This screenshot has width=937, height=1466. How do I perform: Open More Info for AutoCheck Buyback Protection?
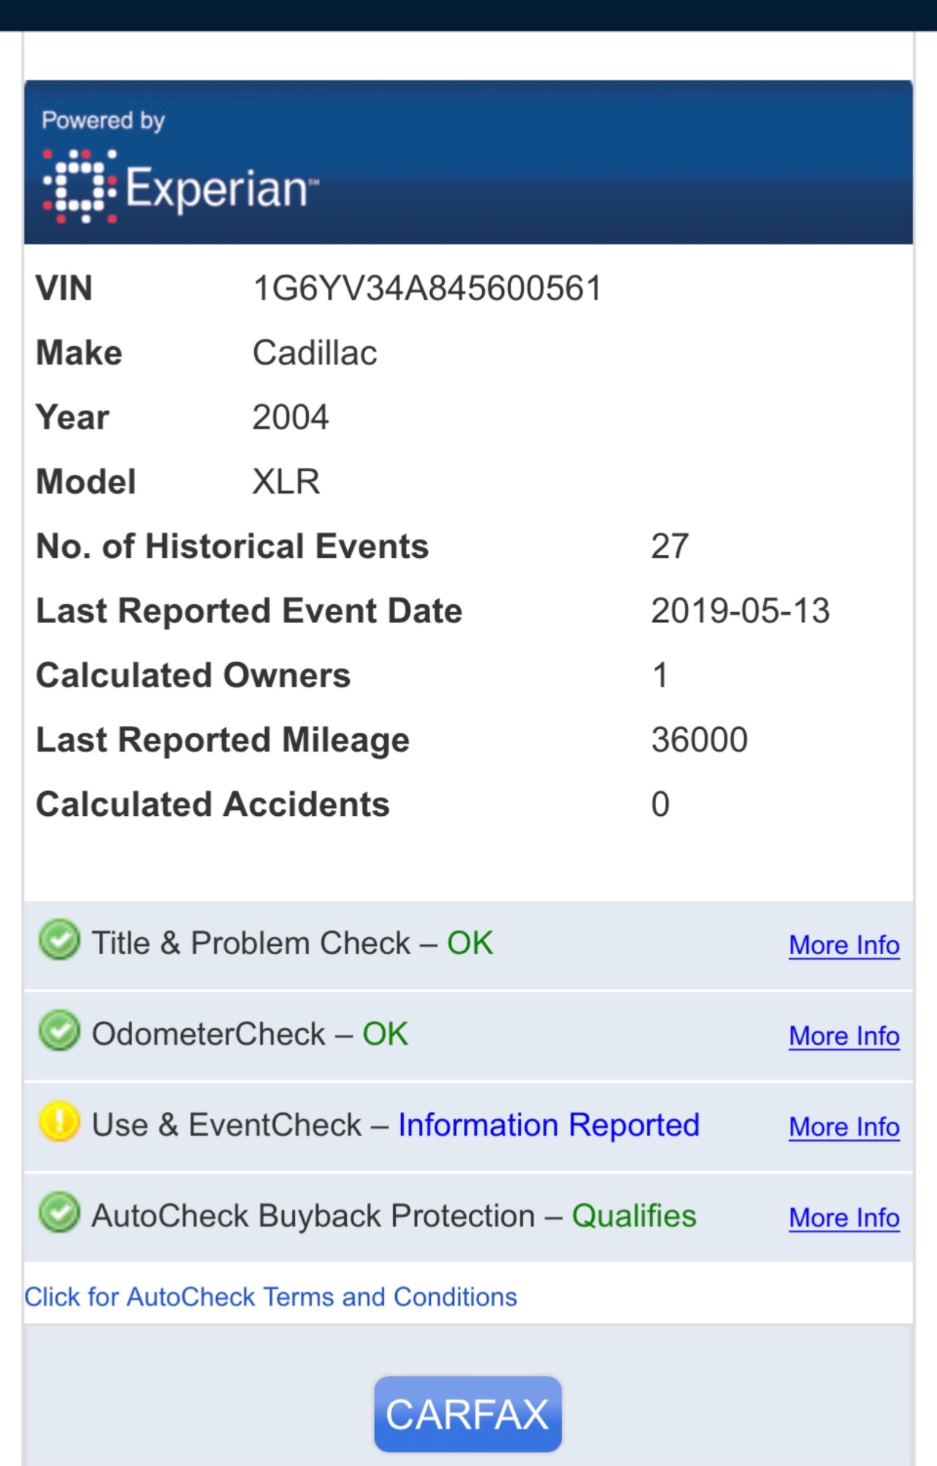tap(844, 1218)
